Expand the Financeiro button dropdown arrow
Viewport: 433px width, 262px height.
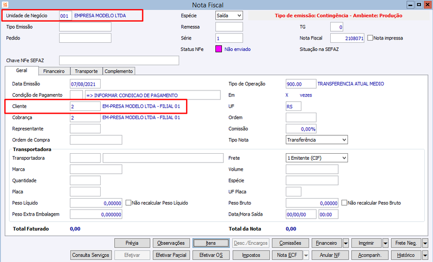(346, 243)
